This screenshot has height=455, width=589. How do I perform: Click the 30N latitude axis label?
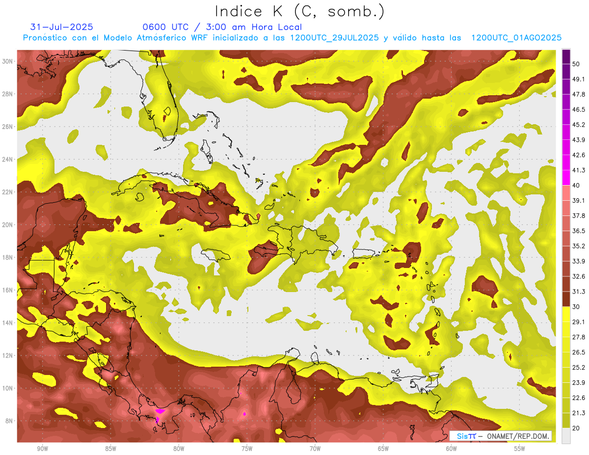point(8,61)
